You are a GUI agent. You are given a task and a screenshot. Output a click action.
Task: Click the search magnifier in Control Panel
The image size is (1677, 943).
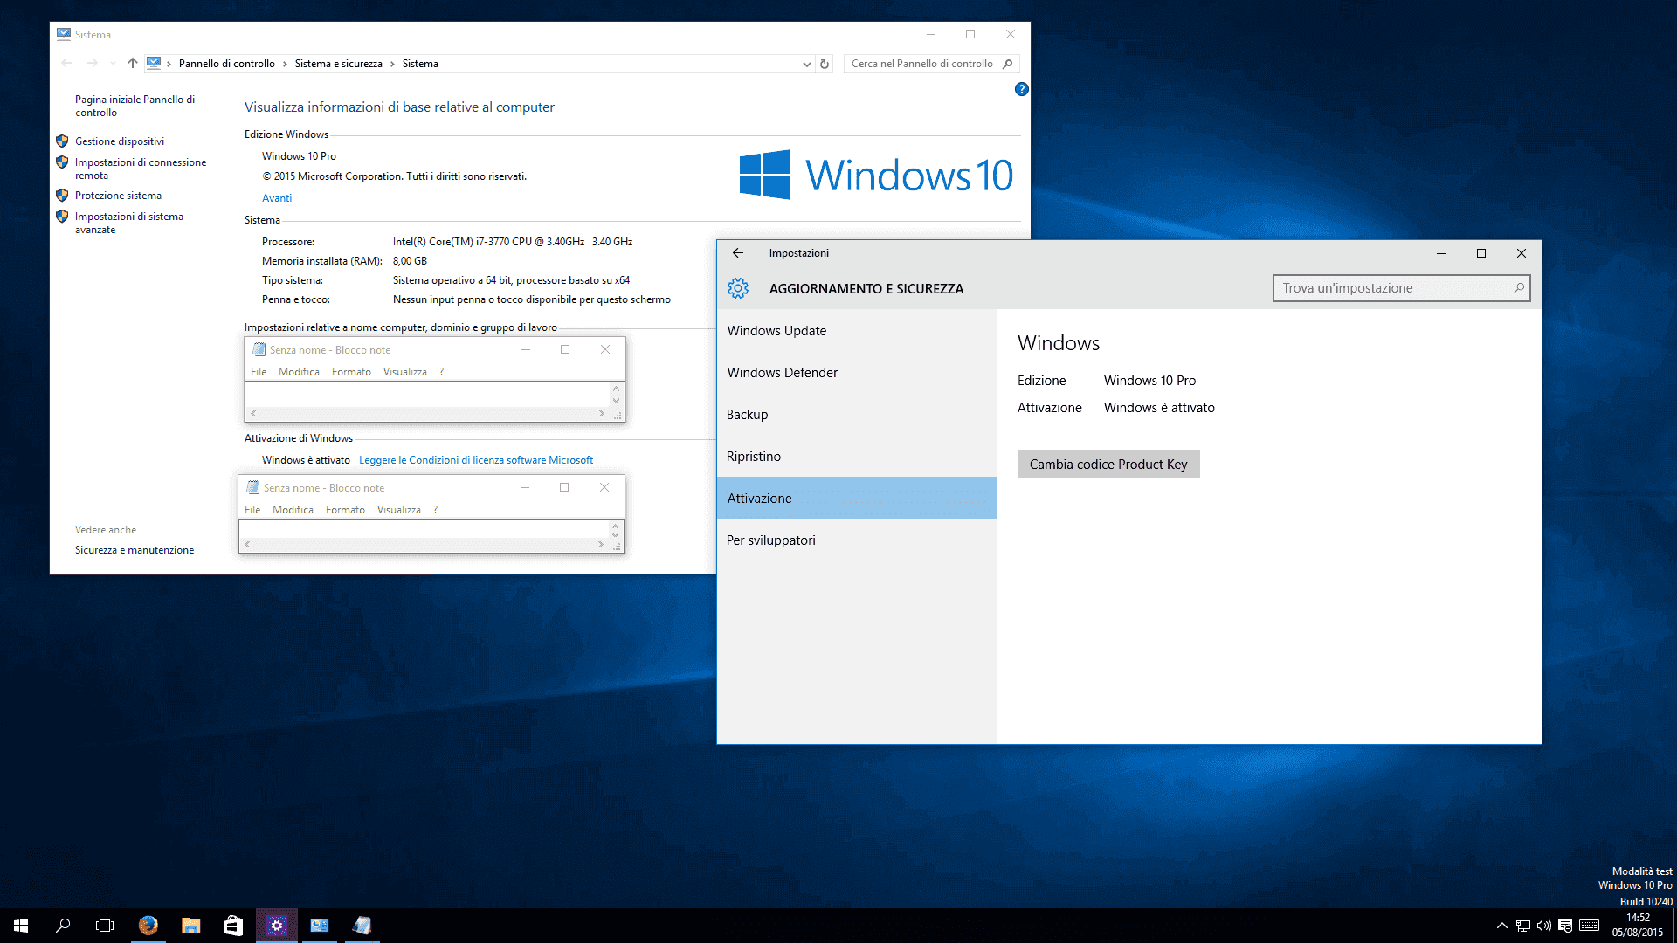pos(1007,64)
